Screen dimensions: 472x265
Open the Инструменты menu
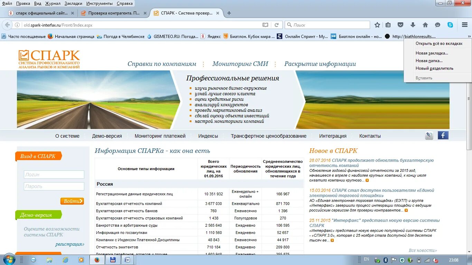[x=100, y=3]
